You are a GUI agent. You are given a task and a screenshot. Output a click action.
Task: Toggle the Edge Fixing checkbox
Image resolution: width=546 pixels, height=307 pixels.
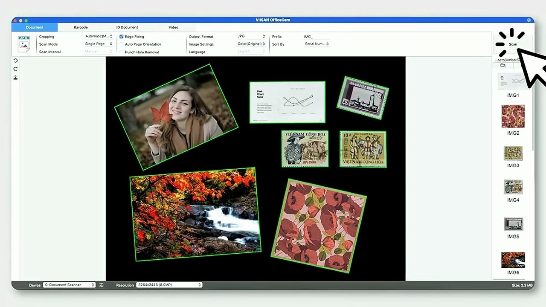click(x=122, y=37)
